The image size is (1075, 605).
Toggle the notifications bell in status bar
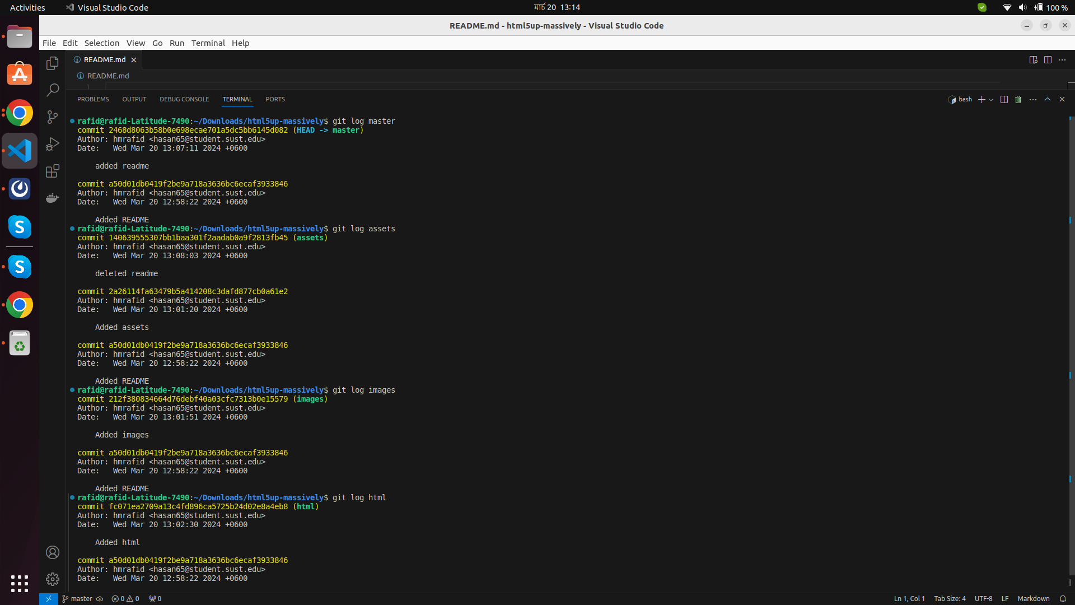click(1063, 598)
